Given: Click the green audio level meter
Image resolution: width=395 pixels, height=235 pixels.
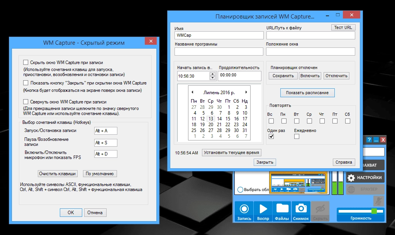Looking at the screenshot, I should click(337, 183).
